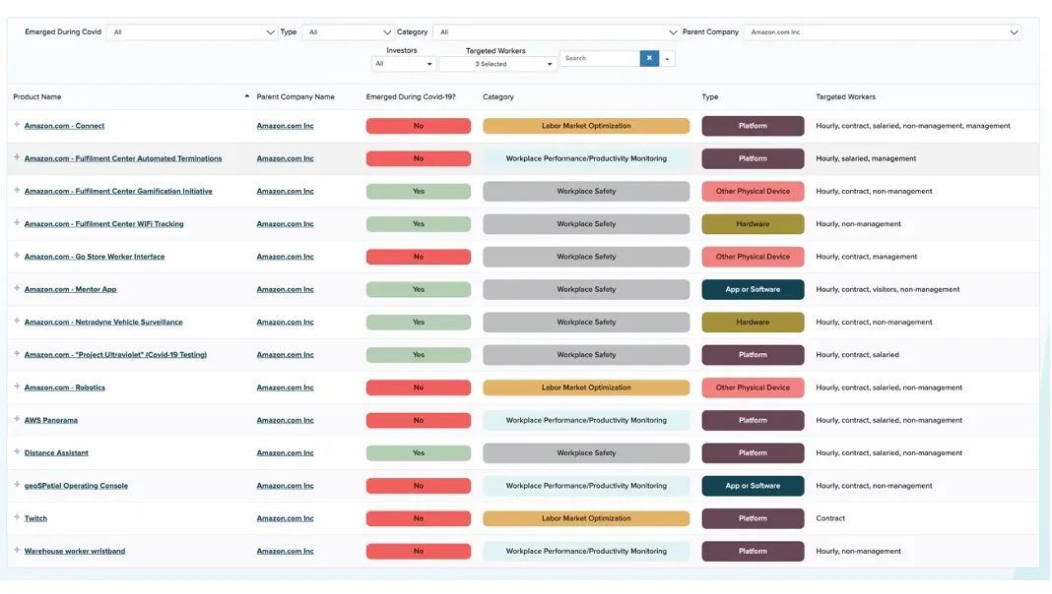Screen dimensions: 1052x594
Task: Click Labor Market Optimization badge for Connect
Action: [x=586, y=126]
